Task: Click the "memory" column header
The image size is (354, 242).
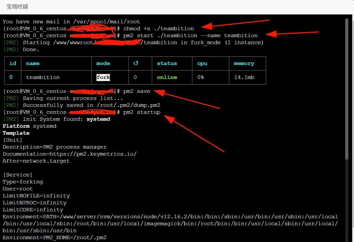Action: click(244, 63)
